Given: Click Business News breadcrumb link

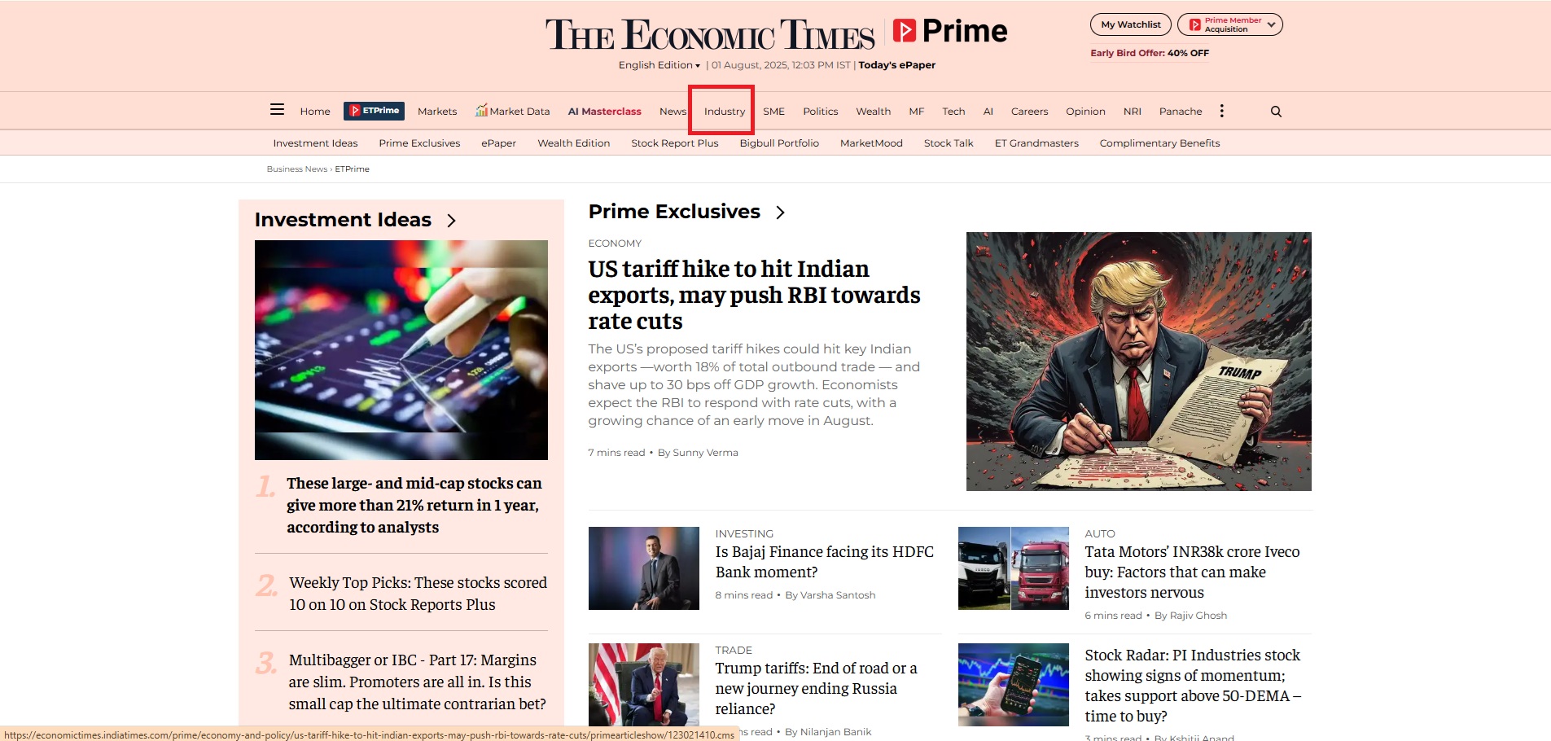Looking at the screenshot, I should (296, 169).
